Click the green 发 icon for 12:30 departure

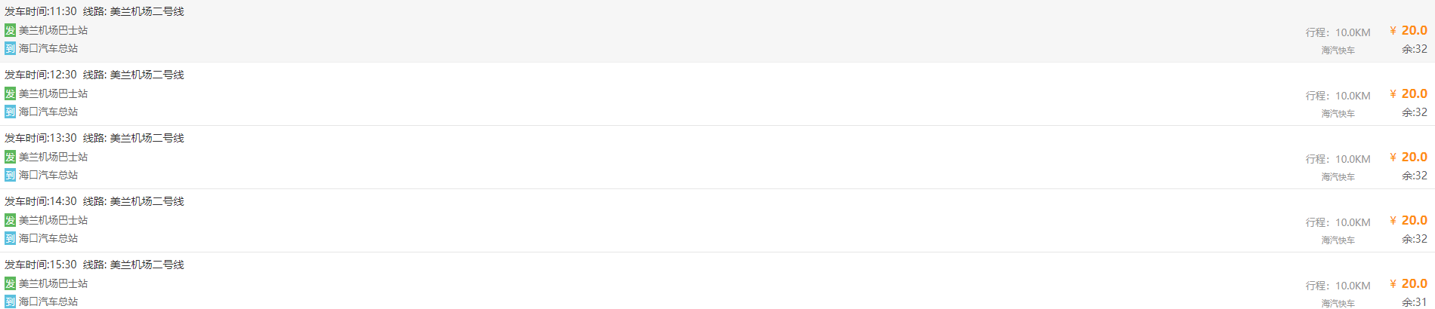pyautogui.click(x=10, y=93)
